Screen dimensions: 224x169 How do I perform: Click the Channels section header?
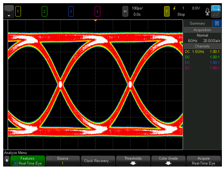pos(202,47)
